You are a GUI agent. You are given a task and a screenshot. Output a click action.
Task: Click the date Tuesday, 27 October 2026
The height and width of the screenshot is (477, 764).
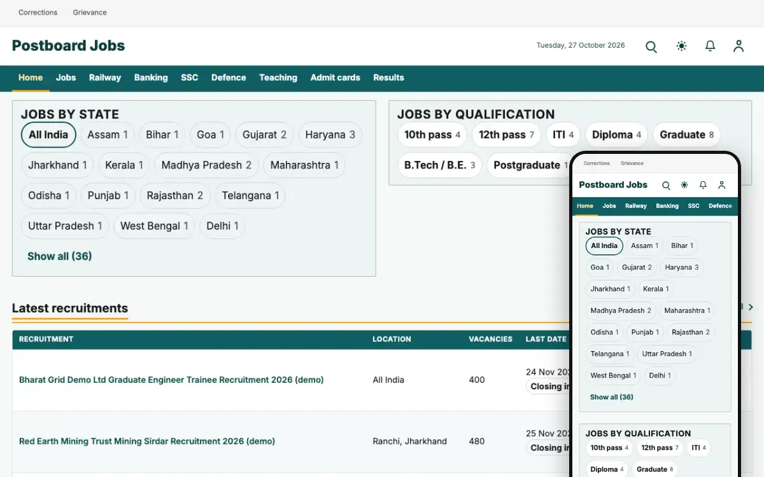coord(581,46)
